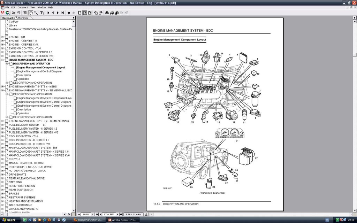Go to first page using toolbar

(x=48, y=13)
